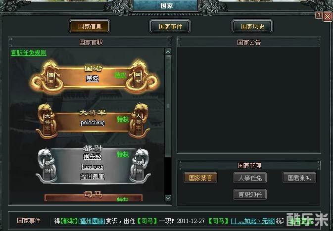The height and width of the screenshot is (231, 333).
Task: Click the left silver 都尉 emblem
Action: pyautogui.click(x=47, y=166)
